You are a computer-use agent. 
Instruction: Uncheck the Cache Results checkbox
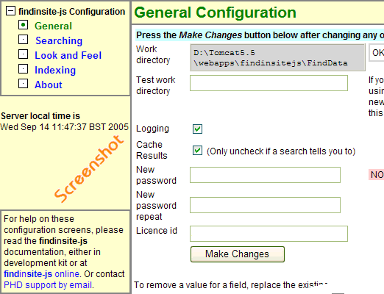(197, 151)
